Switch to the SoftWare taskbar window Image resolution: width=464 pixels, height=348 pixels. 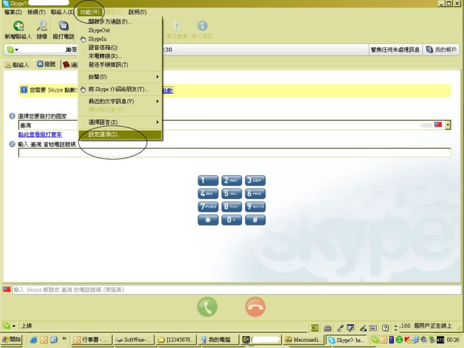[135, 340]
